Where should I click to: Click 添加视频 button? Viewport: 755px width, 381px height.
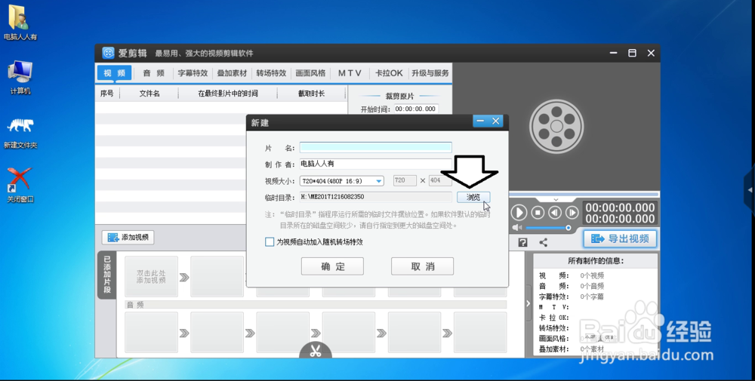(x=128, y=237)
